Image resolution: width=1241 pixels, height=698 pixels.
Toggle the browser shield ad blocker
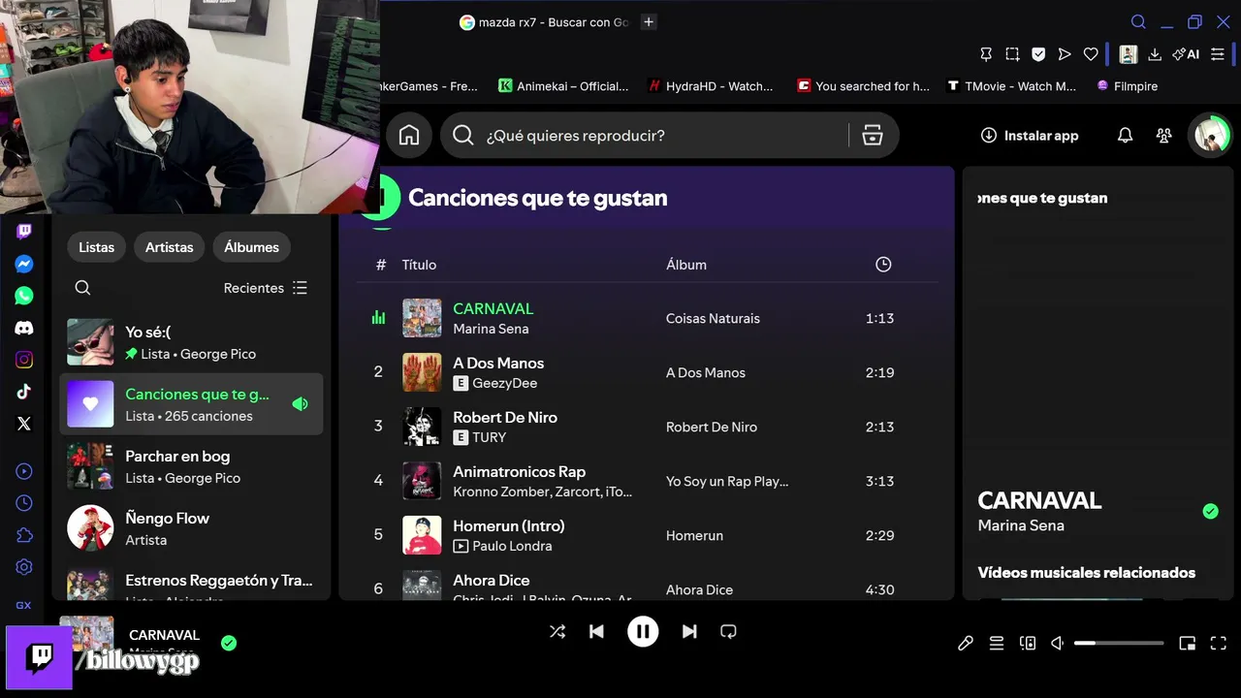pos(1038,54)
